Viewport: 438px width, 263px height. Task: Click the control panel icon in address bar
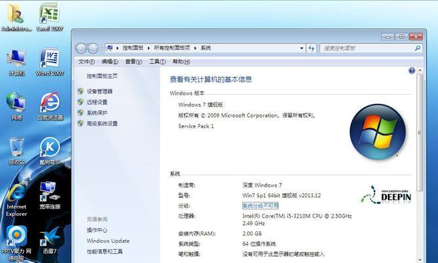click(110, 48)
